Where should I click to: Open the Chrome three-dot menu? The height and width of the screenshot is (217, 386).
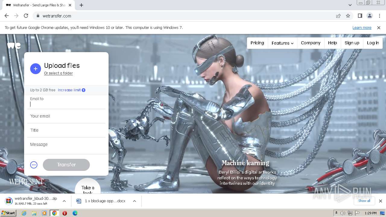point(379,16)
